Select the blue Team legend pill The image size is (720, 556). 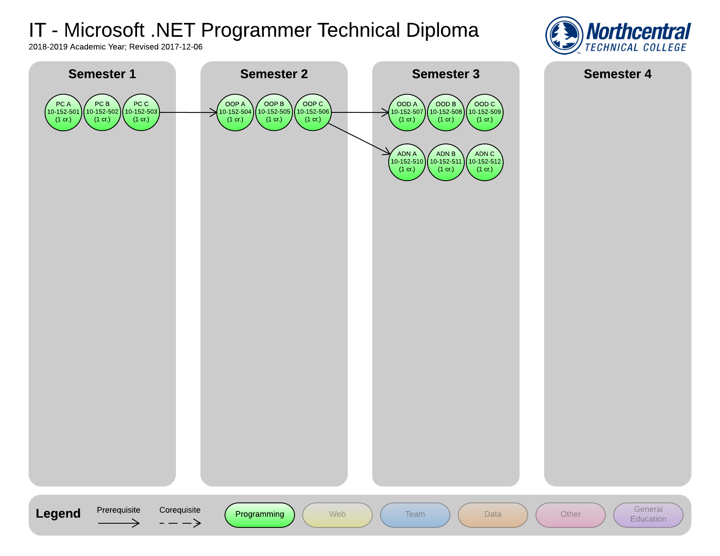click(415, 515)
